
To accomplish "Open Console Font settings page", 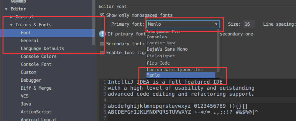I will (36, 64).
